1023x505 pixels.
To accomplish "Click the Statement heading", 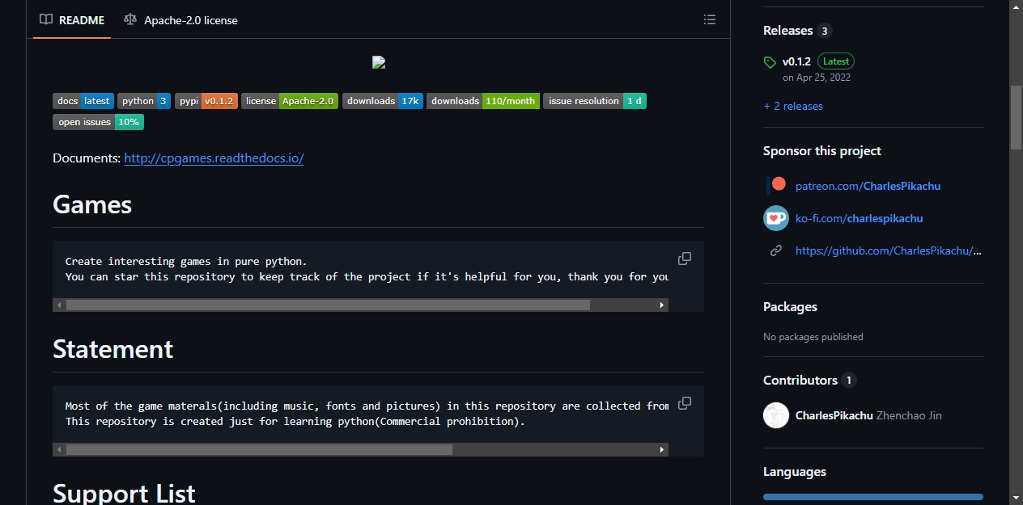I will (x=112, y=349).
